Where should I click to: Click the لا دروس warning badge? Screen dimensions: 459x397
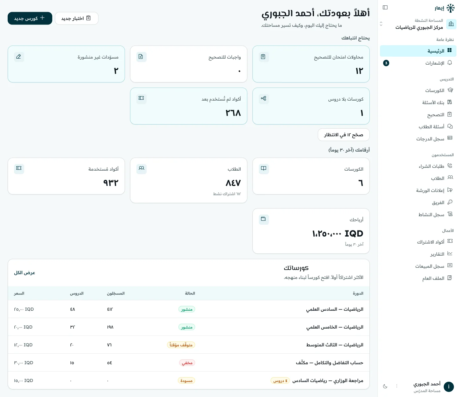(x=280, y=380)
